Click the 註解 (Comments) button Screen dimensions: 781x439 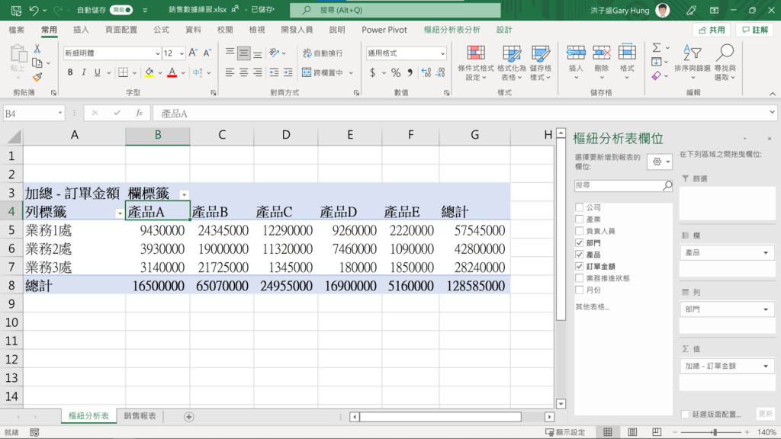(x=754, y=30)
